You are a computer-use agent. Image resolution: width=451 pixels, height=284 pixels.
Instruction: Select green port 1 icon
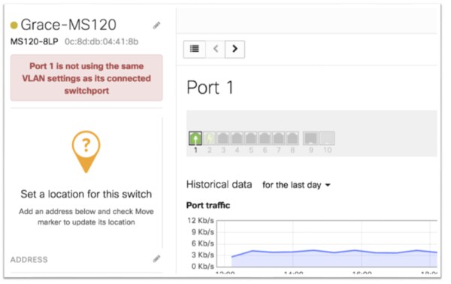195,138
